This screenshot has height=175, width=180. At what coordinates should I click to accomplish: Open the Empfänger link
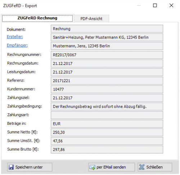(17, 45)
